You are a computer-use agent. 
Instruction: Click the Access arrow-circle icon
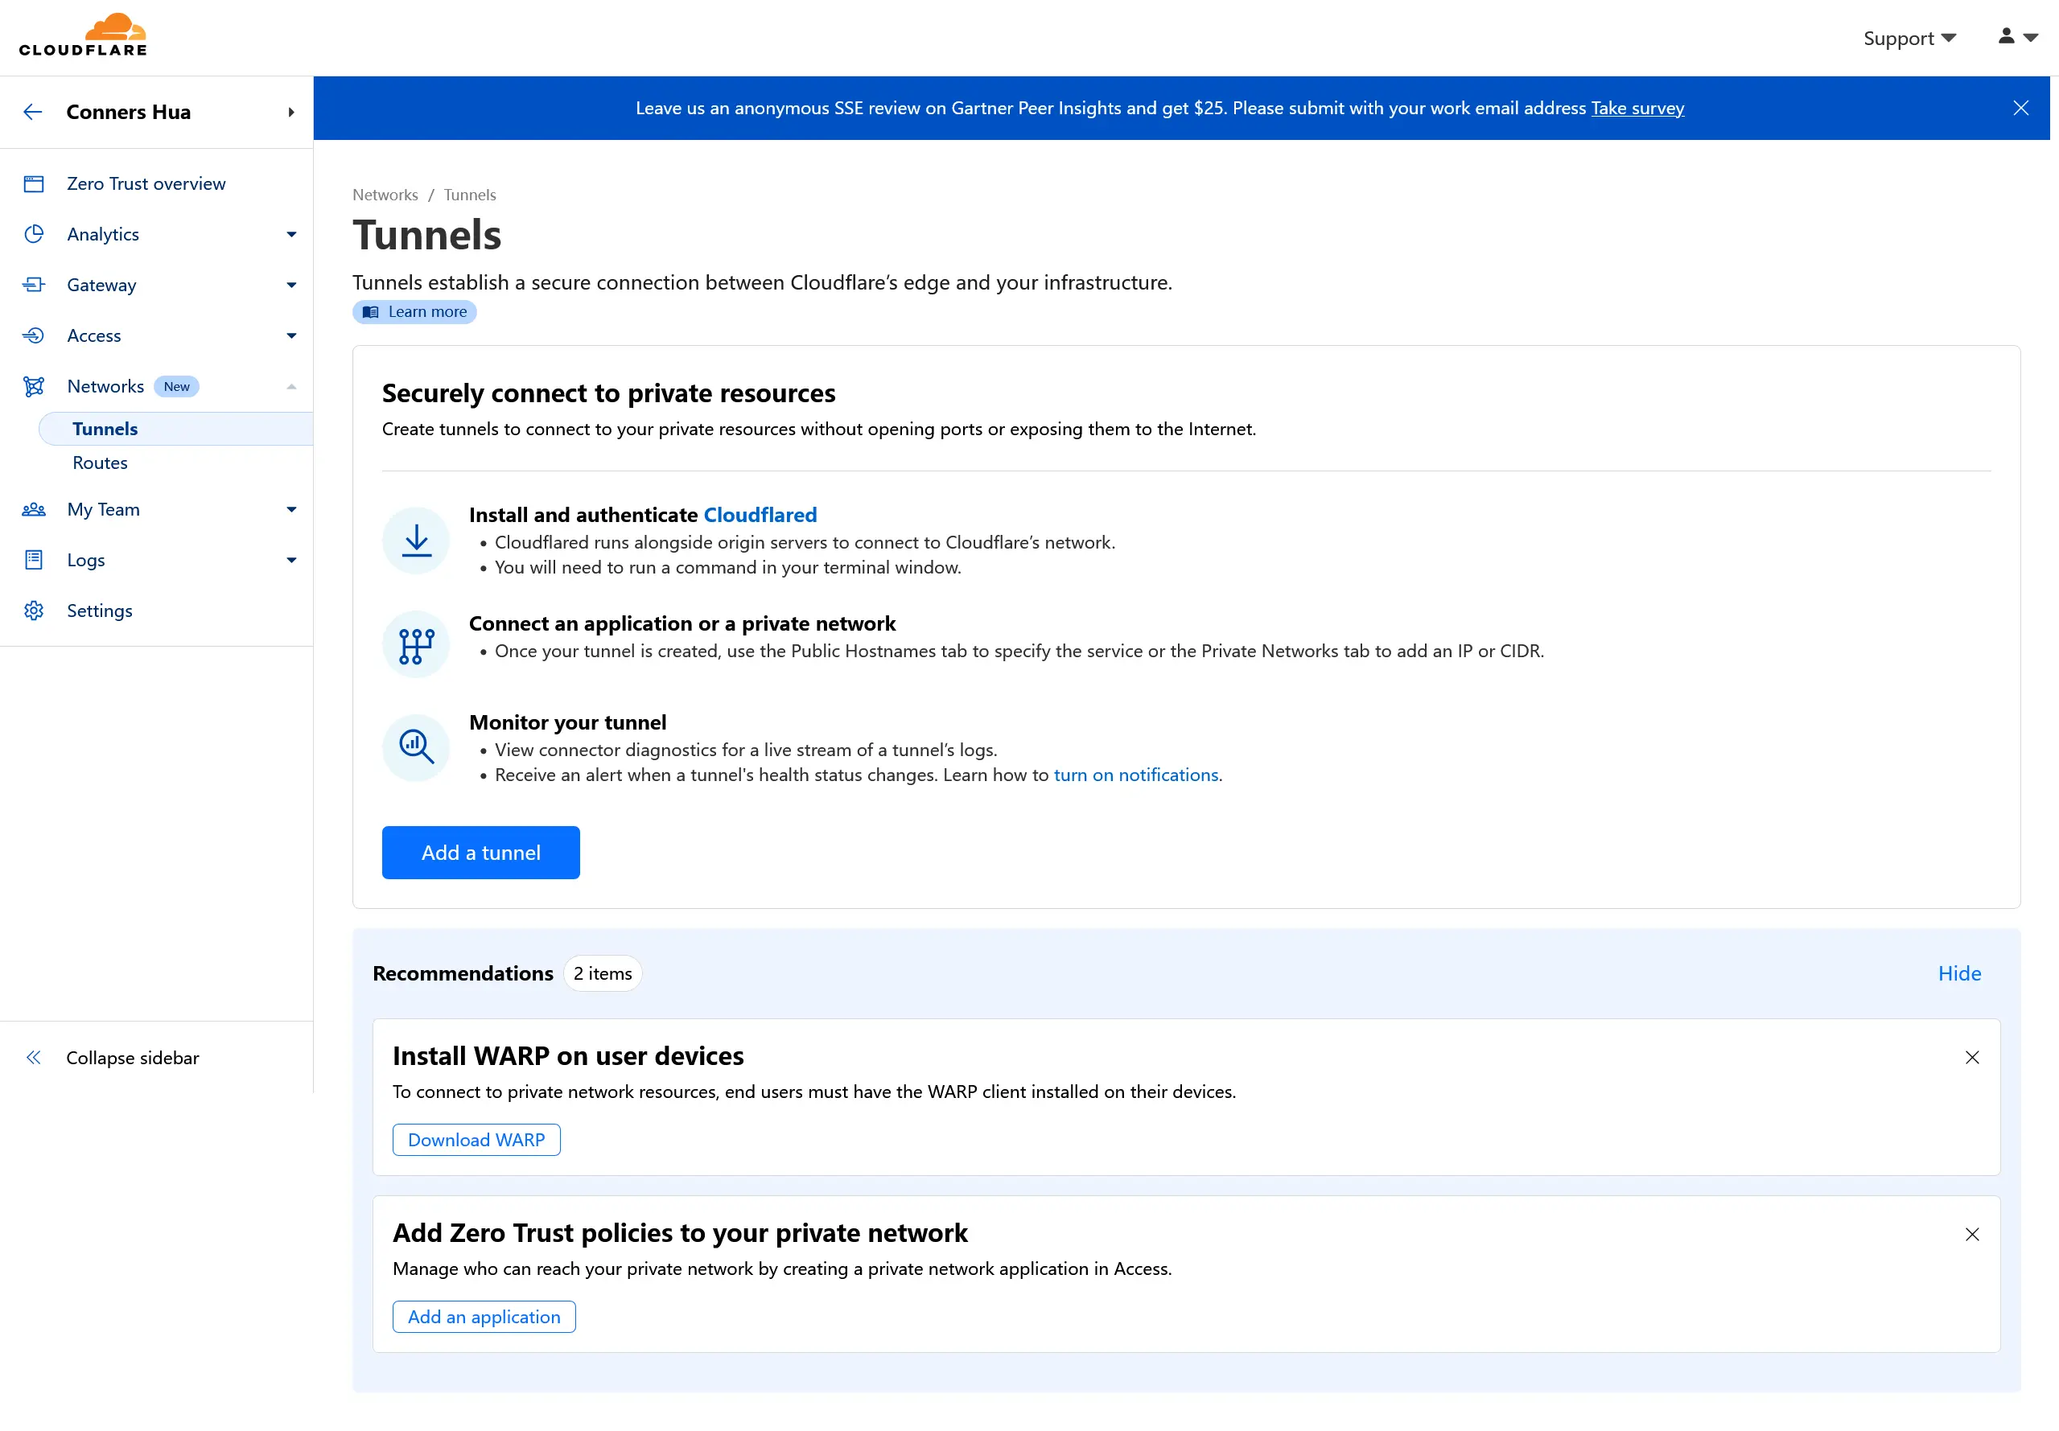tap(34, 335)
